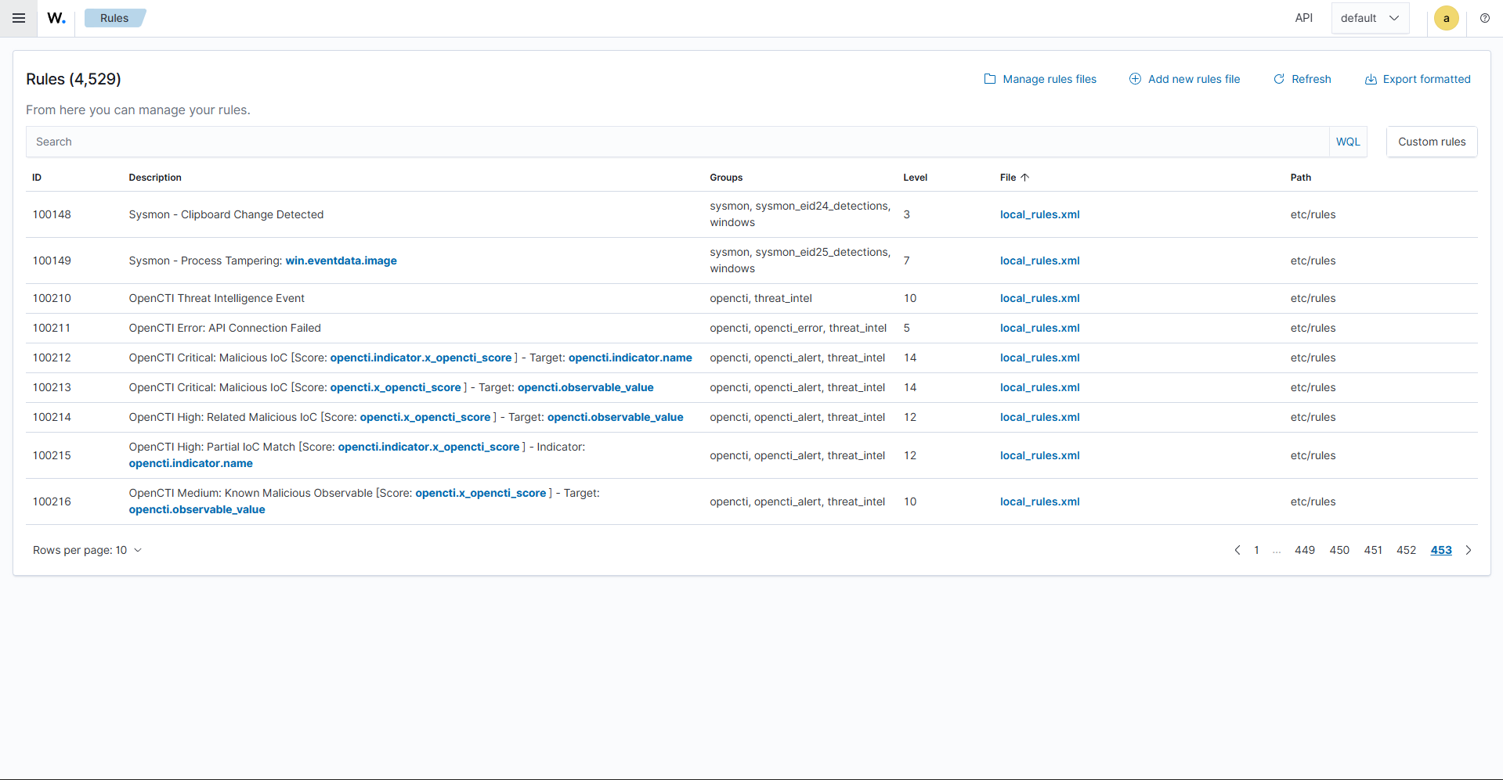Go to page 449

[x=1305, y=550]
